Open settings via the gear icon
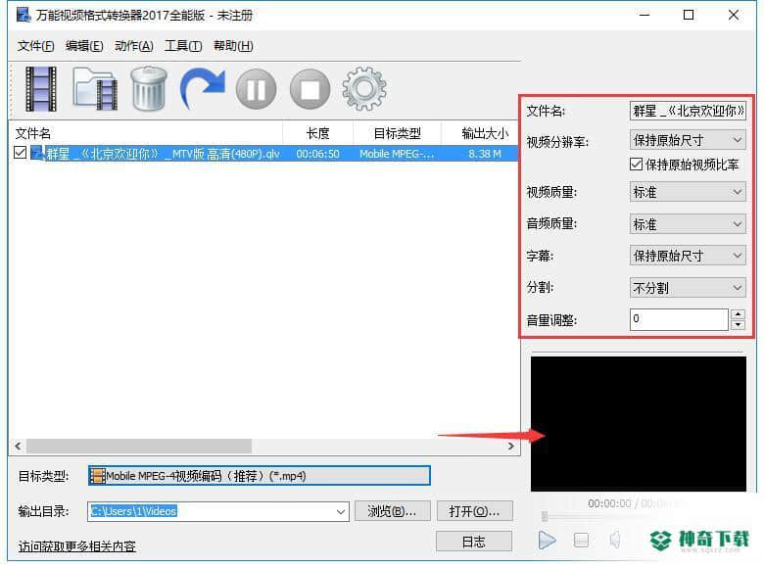764x568 pixels. pos(364,89)
